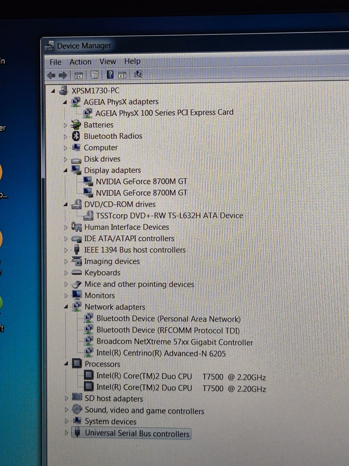
Task: Select the Imaging devices icon
Action: [x=77, y=261]
